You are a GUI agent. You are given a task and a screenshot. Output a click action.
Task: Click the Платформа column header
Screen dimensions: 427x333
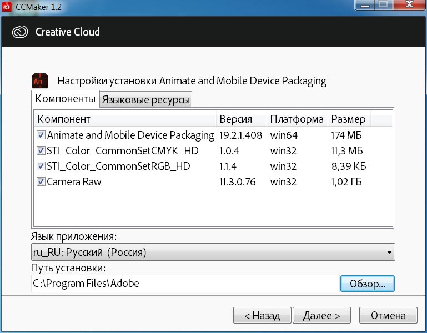point(297,119)
